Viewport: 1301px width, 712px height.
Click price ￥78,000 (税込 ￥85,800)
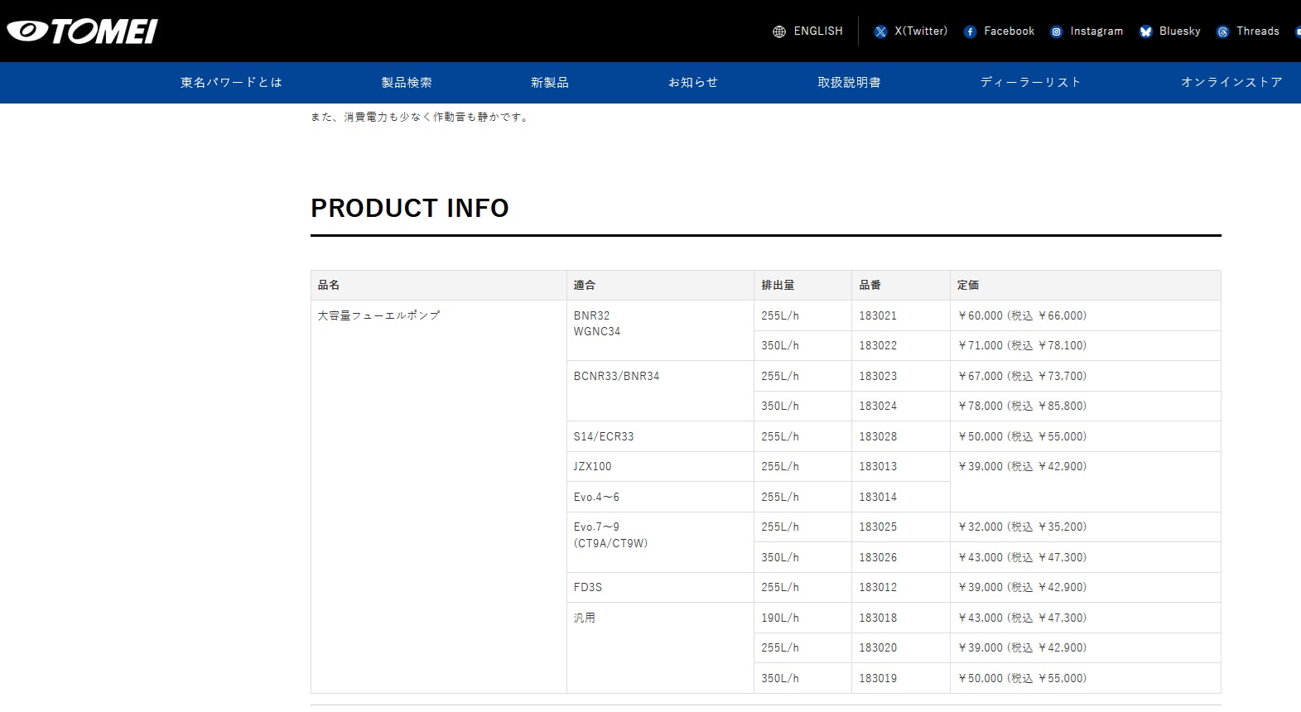click(1022, 406)
